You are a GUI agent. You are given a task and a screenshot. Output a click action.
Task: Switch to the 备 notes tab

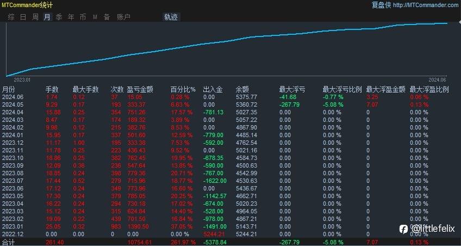107,17
